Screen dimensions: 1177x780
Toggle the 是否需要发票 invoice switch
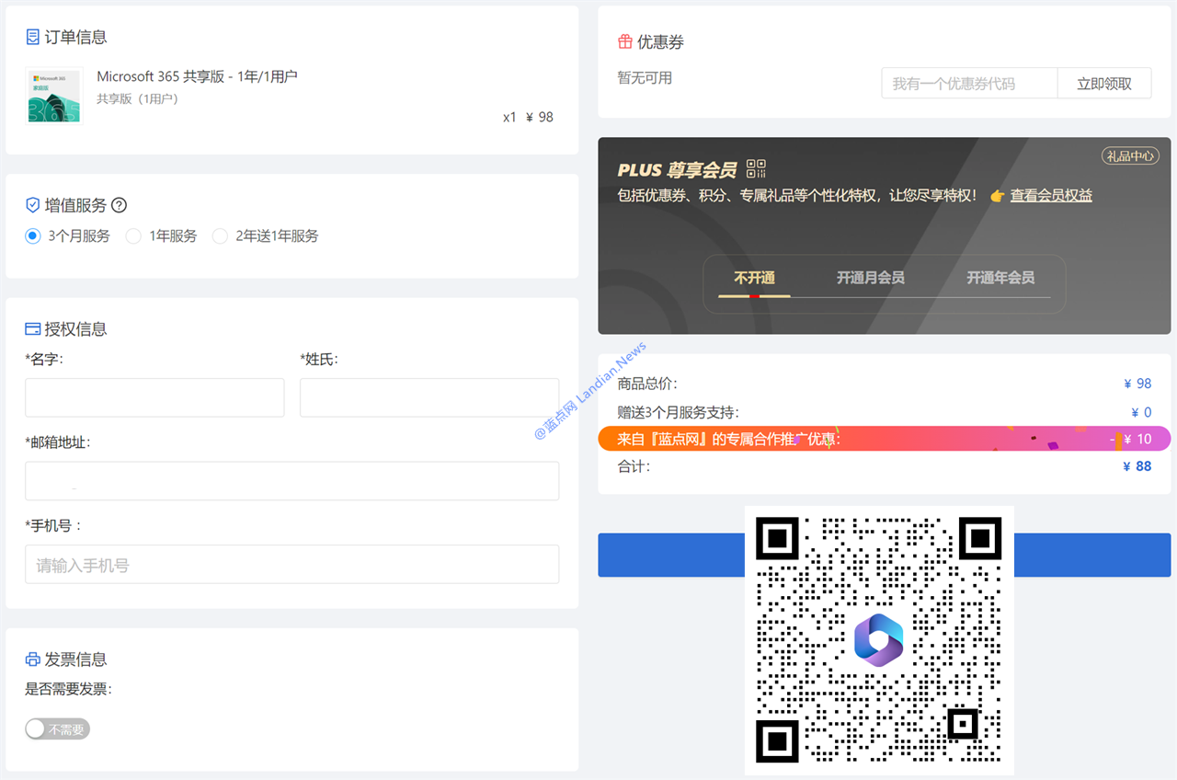(x=57, y=729)
